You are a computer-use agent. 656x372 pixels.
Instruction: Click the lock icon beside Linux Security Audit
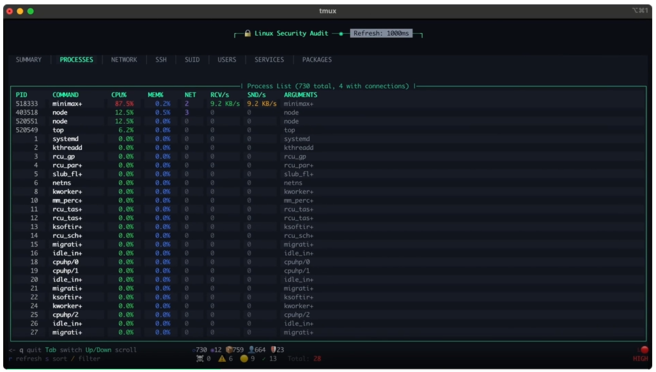(x=247, y=33)
